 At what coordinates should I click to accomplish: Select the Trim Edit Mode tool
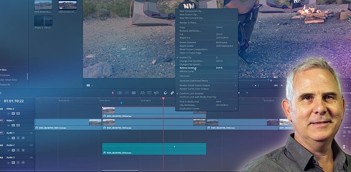[120, 93]
